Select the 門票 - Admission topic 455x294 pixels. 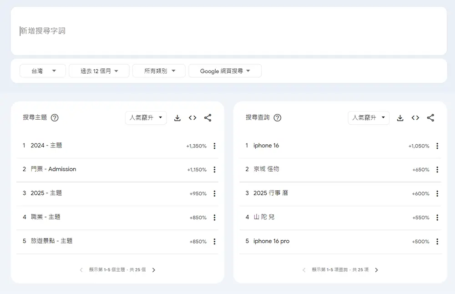coord(53,169)
